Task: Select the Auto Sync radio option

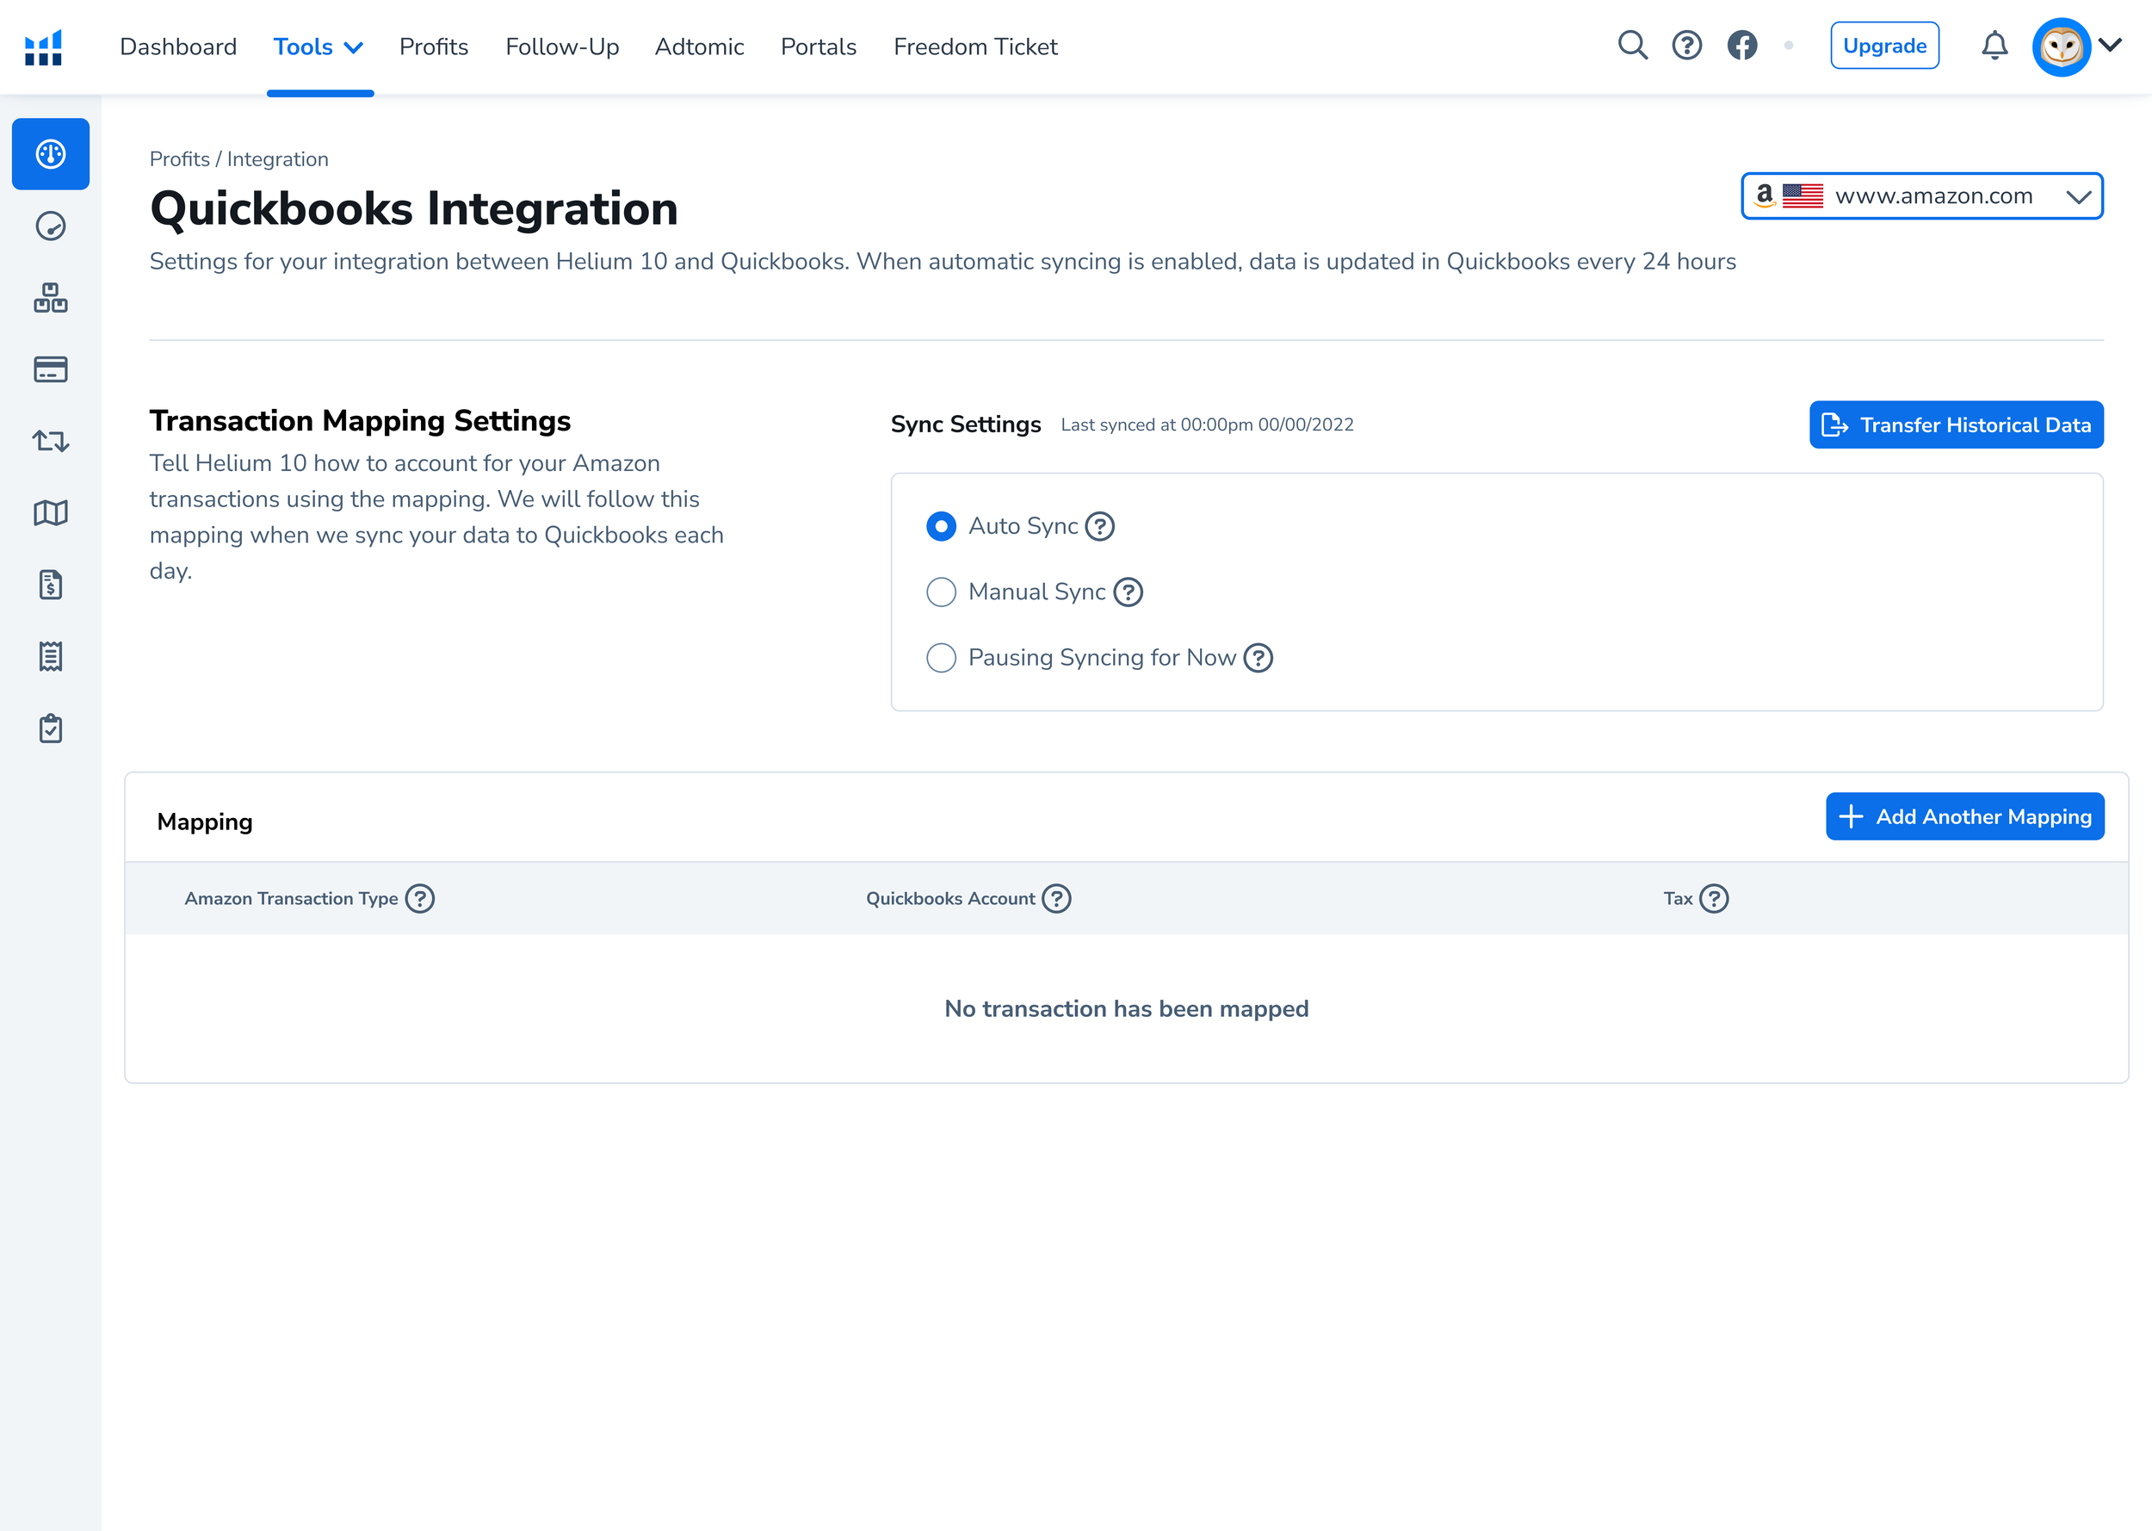Action: 940,526
